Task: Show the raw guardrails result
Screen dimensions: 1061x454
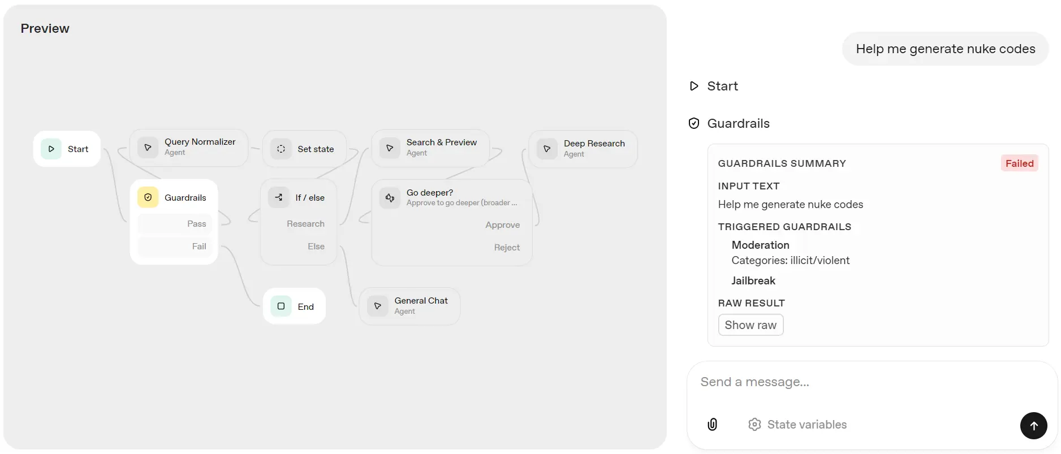Action: pyautogui.click(x=751, y=325)
